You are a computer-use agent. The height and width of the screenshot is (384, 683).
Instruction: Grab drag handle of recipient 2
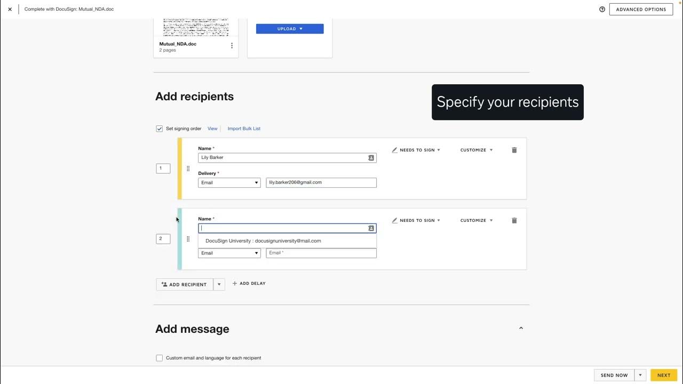pyautogui.click(x=188, y=239)
